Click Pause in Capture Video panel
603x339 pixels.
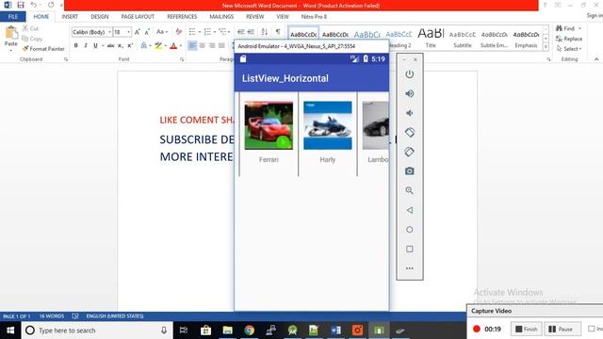[x=562, y=329]
